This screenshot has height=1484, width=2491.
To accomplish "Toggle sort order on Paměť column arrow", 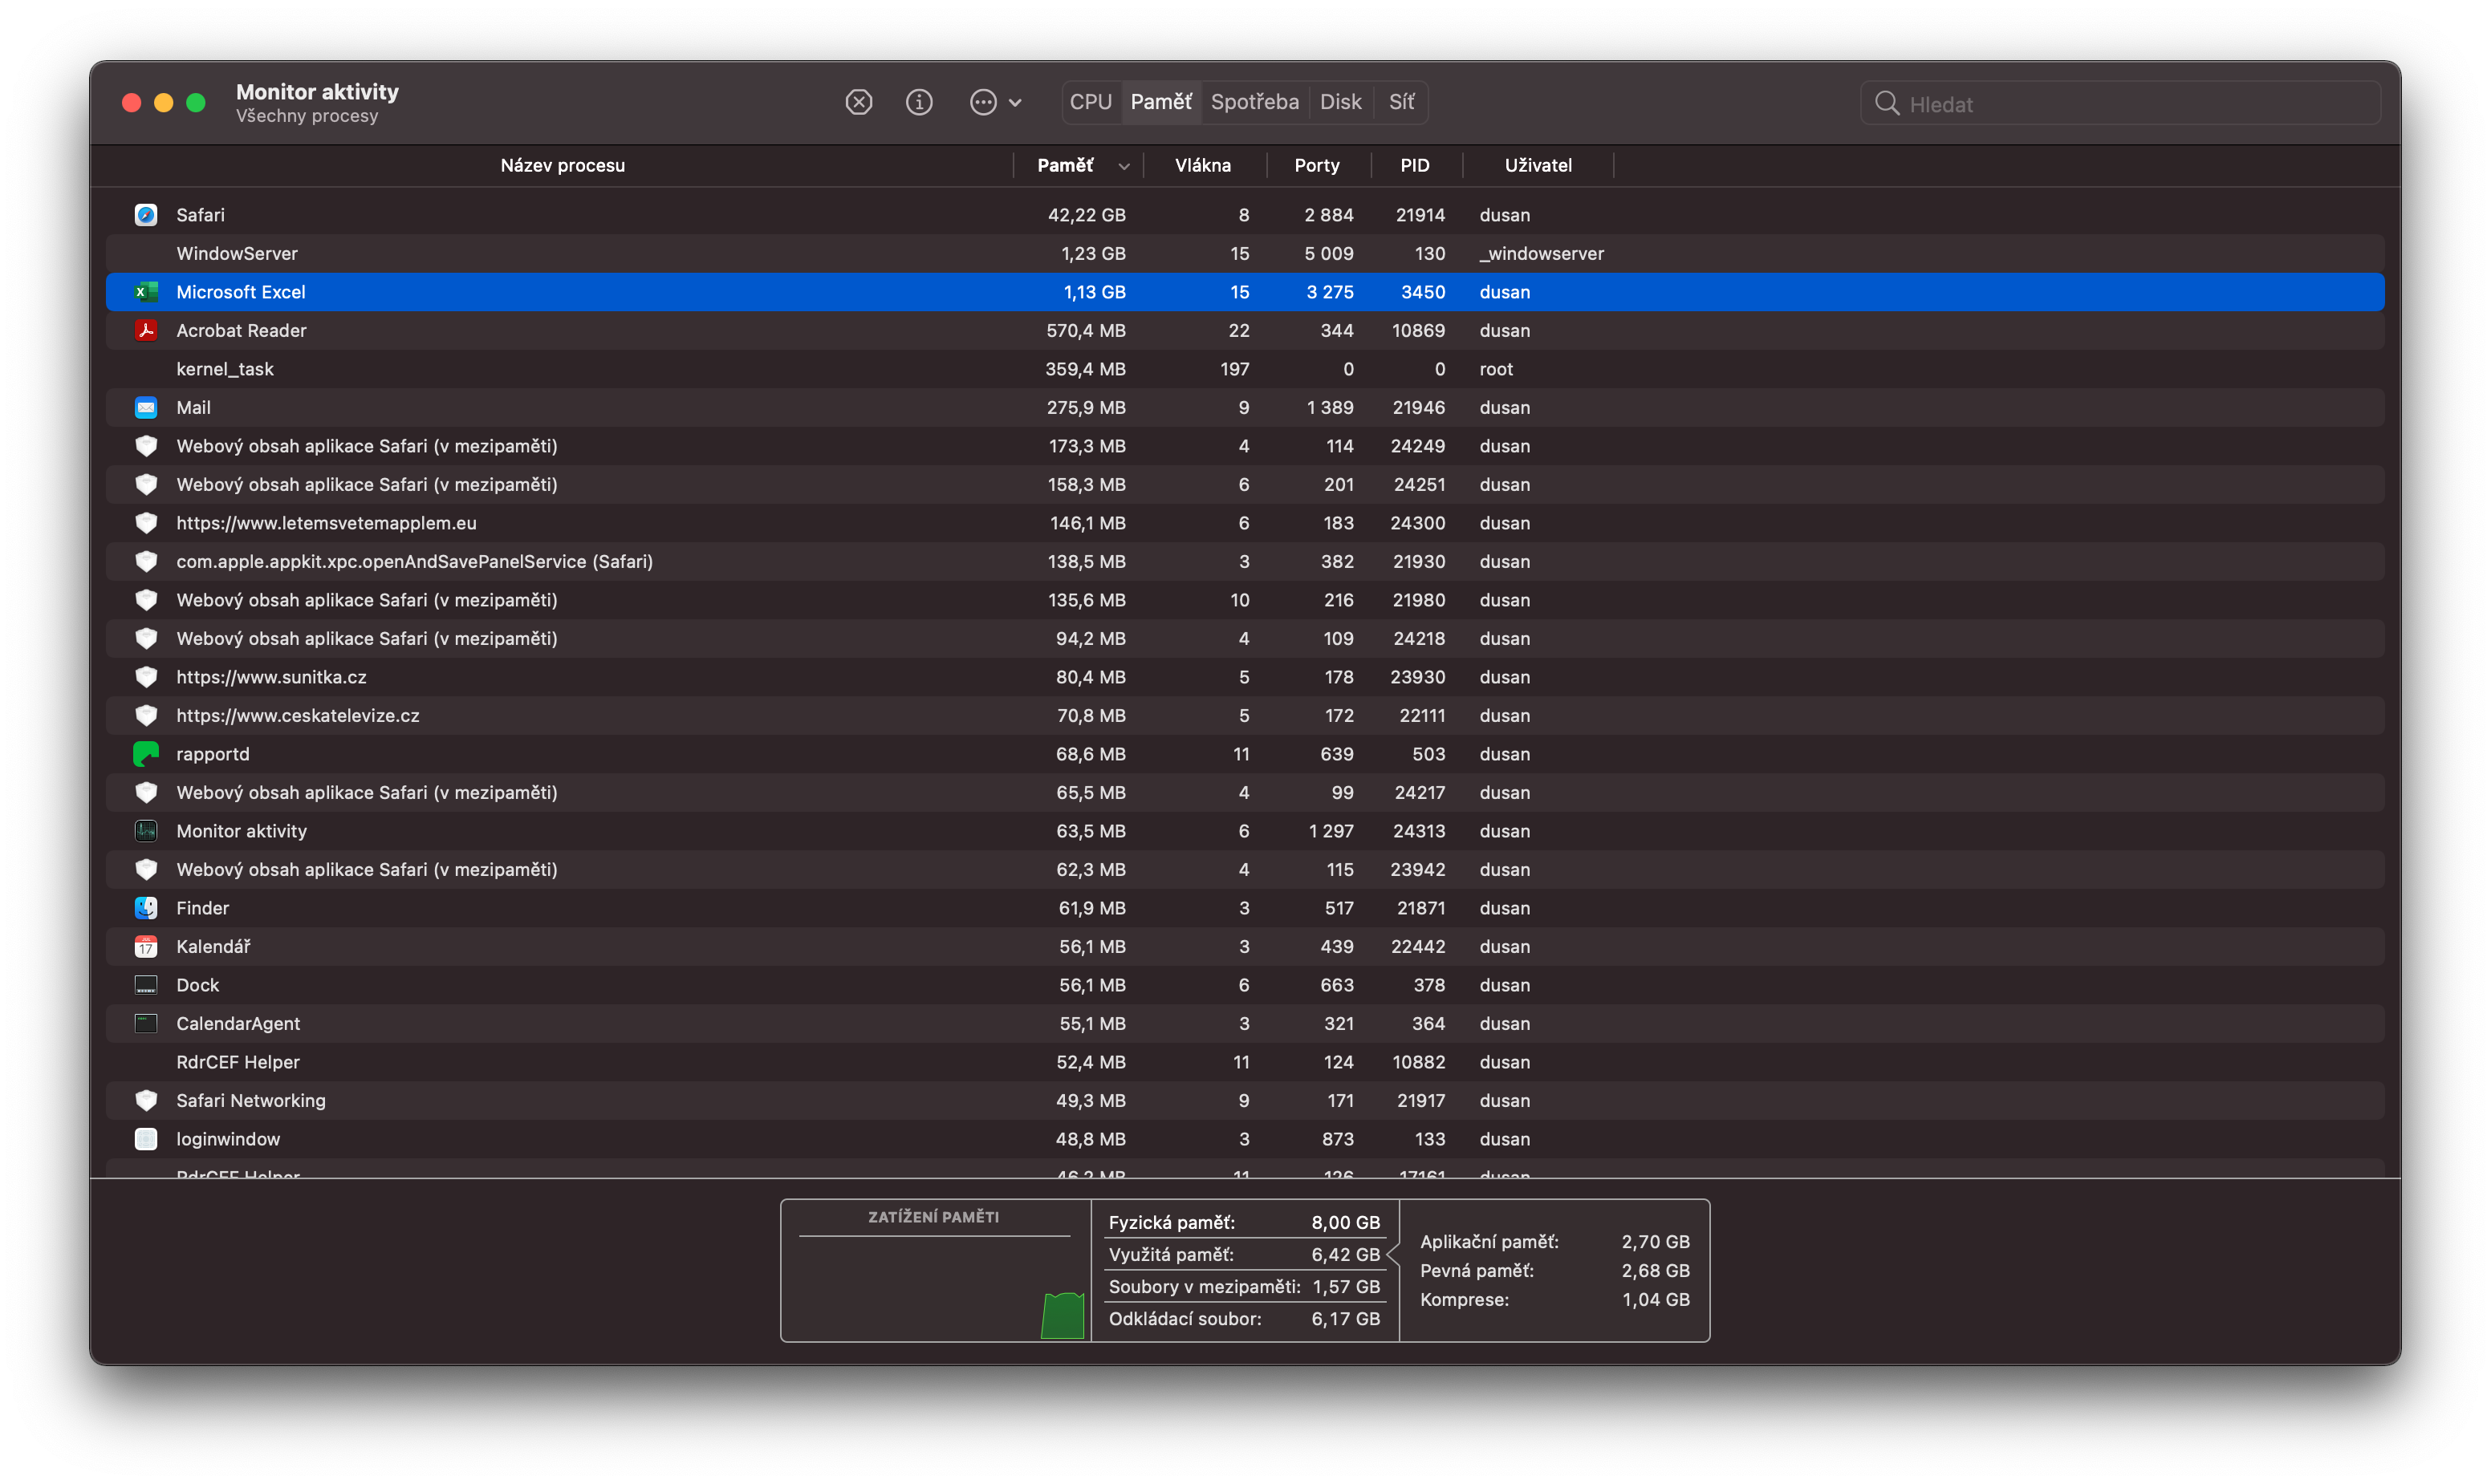I will 1124,167.
